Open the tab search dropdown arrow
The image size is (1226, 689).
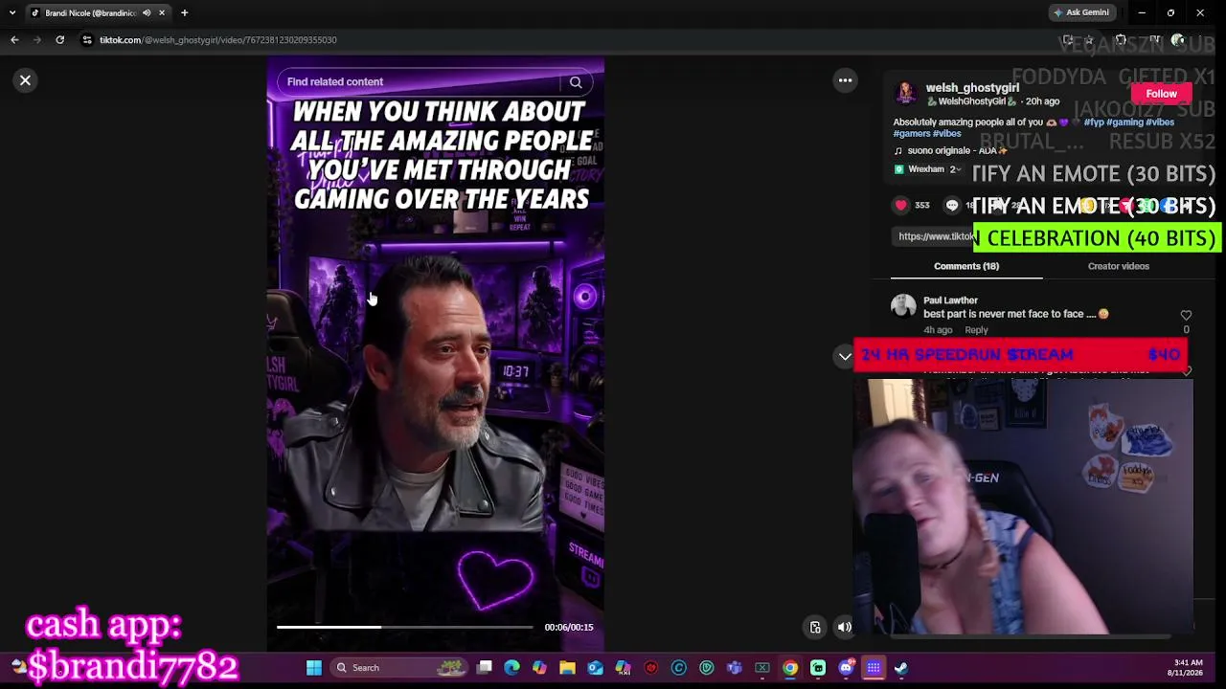point(11,13)
